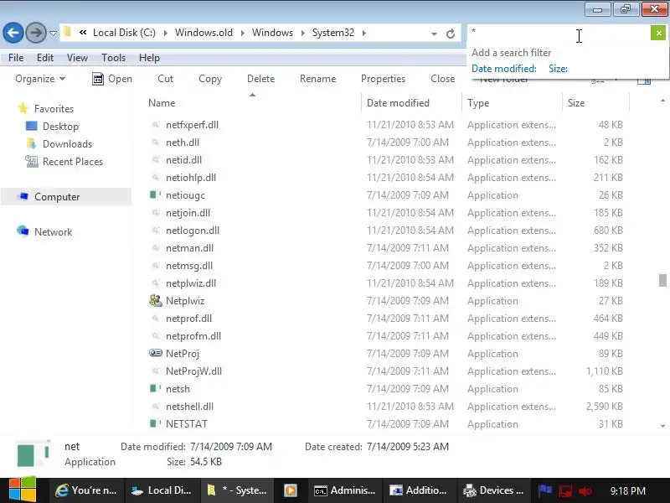The image size is (670, 503).
Task: Add the Date modified search filter
Action: [x=504, y=69]
